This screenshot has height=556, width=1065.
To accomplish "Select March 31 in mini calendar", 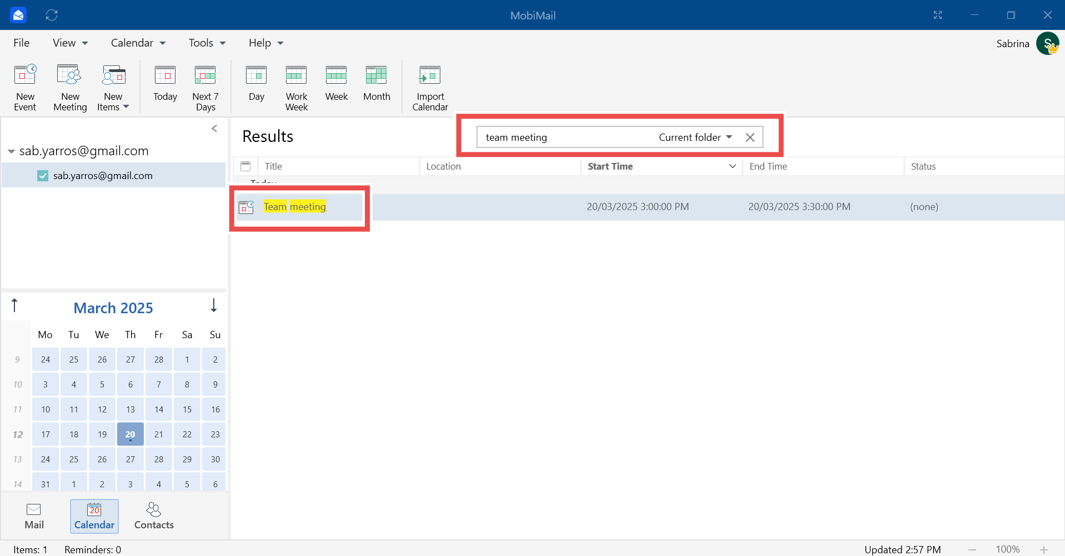I will pyautogui.click(x=46, y=482).
